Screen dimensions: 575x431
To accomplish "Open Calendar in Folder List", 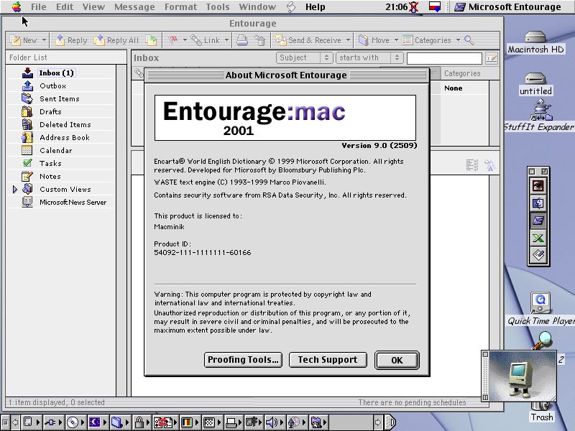I will tap(56, 150).
